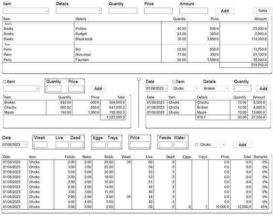Click the top Price input field
Image resolution: width=273 pixels, height=218 pixels.
tap(158, 11)
